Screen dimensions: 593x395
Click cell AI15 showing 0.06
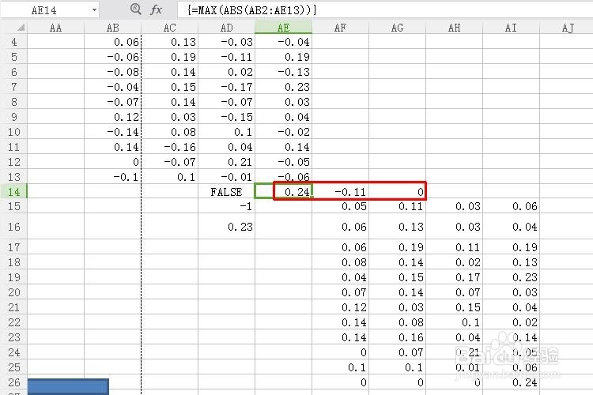(512, 206)
